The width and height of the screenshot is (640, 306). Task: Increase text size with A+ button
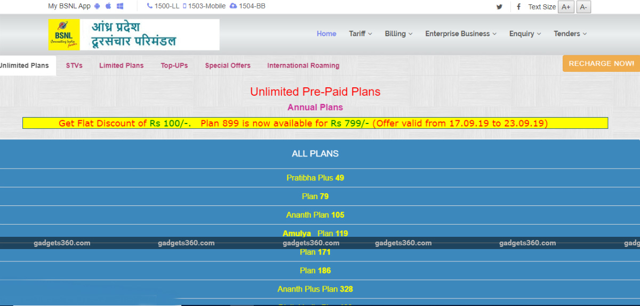pyautogui.click(x=565, y=7)
